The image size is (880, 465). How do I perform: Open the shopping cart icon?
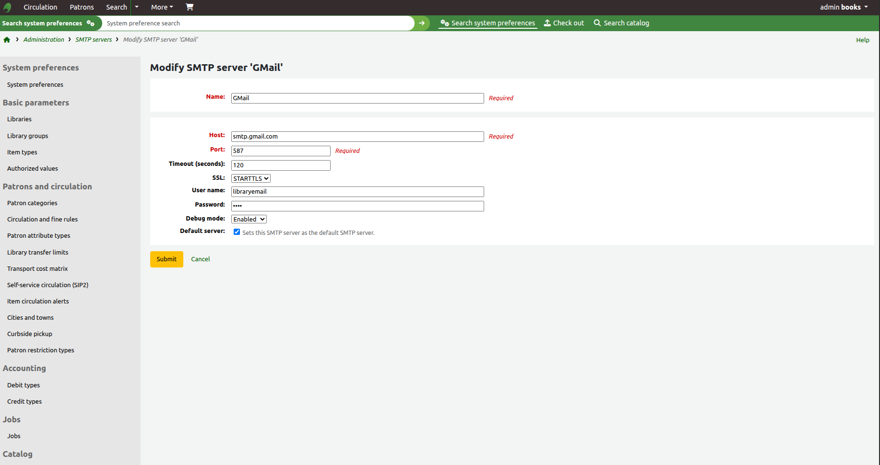click(x=190, y=7)
